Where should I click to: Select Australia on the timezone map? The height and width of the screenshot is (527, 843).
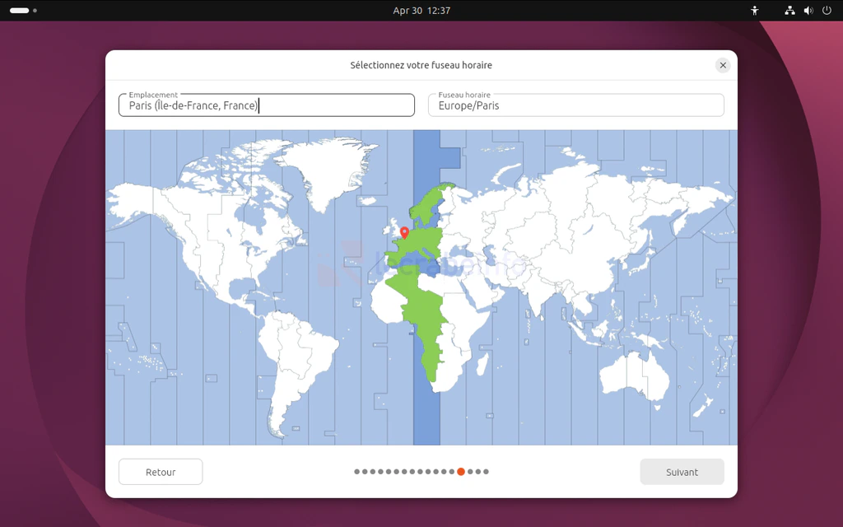[634, 375]
